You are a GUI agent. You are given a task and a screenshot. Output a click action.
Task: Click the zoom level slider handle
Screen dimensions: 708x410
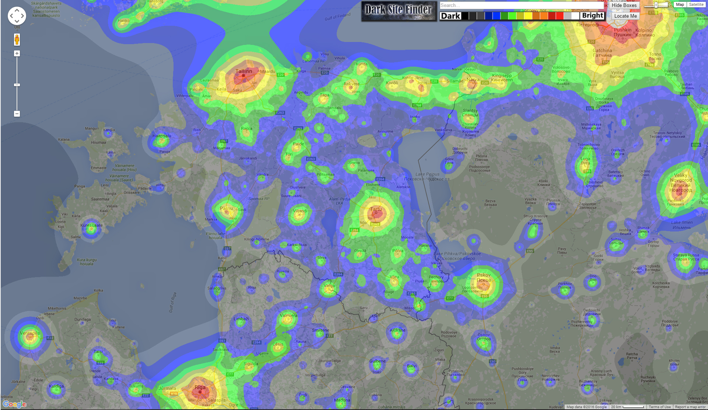17,85
